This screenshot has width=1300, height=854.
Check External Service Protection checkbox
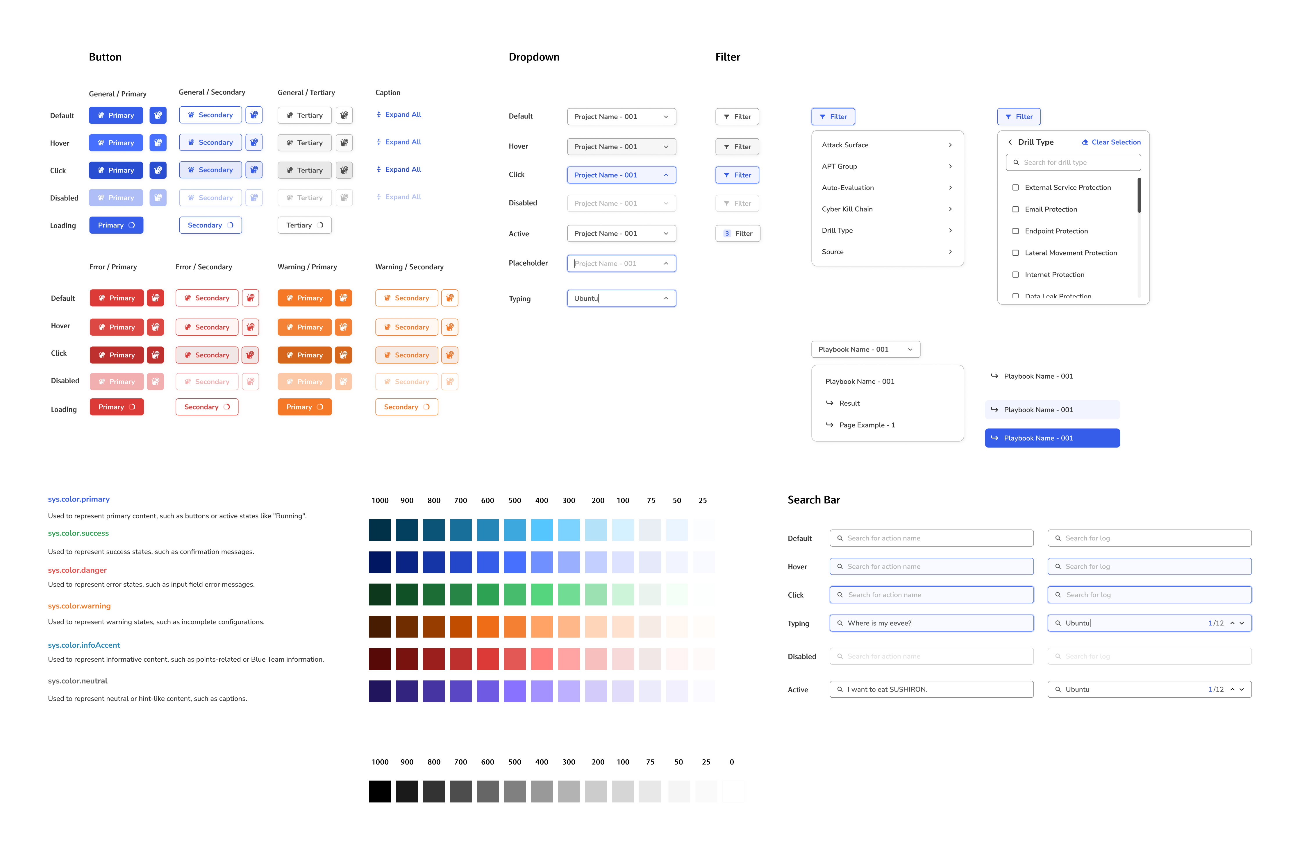[1015, 187]
